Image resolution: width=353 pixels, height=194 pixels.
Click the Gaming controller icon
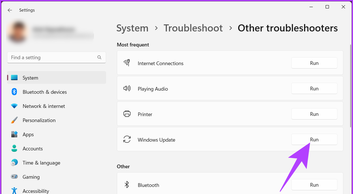pos(14,177)
